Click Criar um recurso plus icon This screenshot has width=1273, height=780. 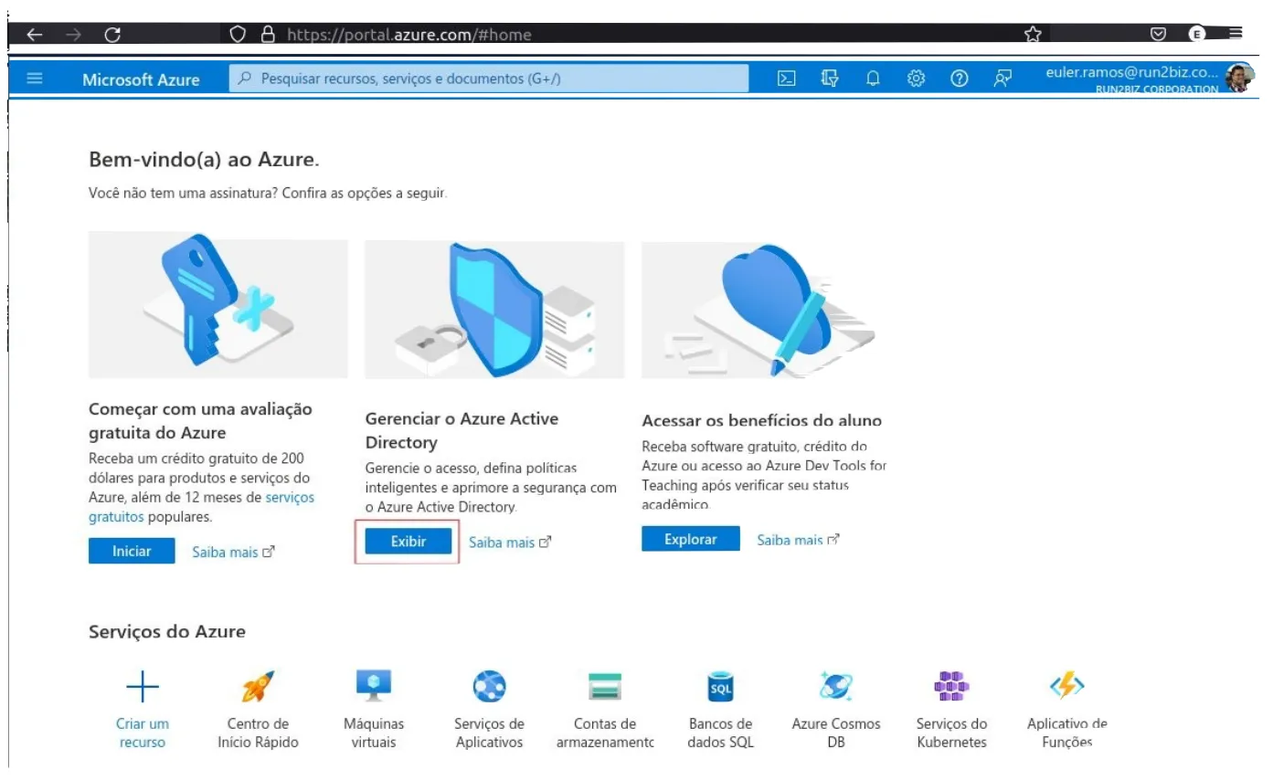142,688
